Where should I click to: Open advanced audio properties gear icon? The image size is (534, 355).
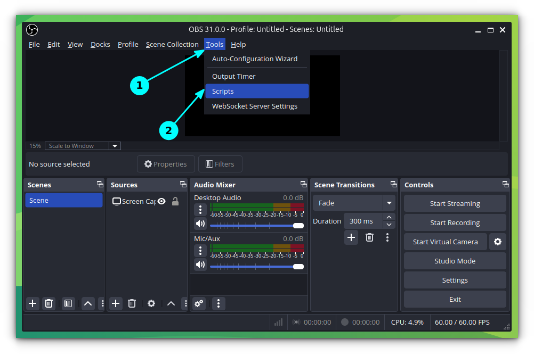199,303
